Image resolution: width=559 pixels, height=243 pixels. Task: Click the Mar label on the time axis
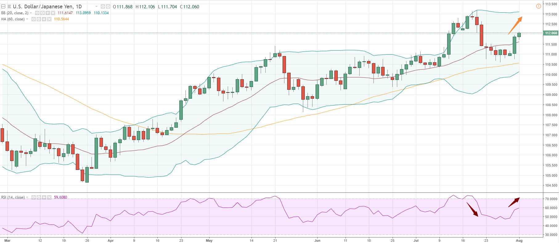[x=7, y=241]
